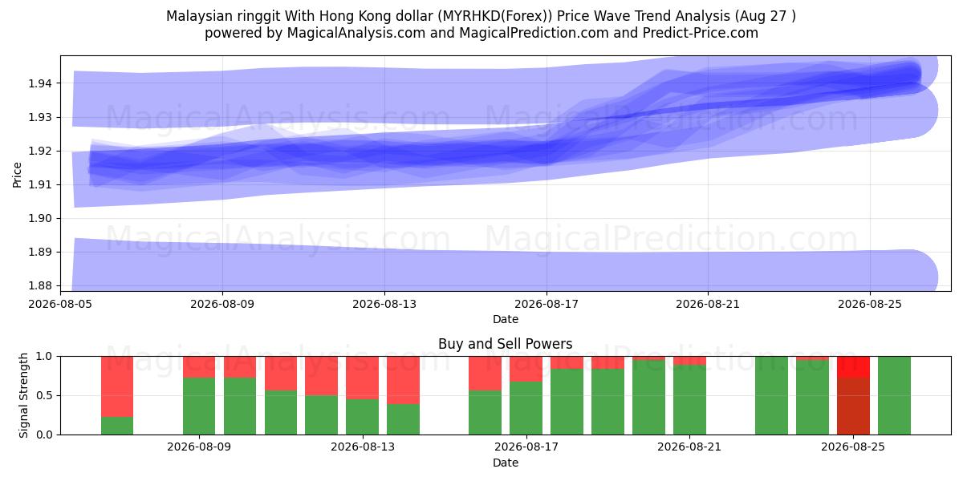
Task: Click 2026-08-13 tick under Buy and Sell Powers
Action: pos(363,447)
